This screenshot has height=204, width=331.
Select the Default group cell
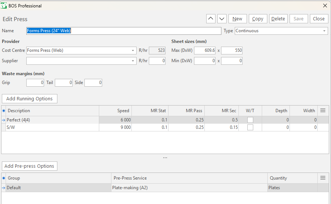(x=58, y=188)
